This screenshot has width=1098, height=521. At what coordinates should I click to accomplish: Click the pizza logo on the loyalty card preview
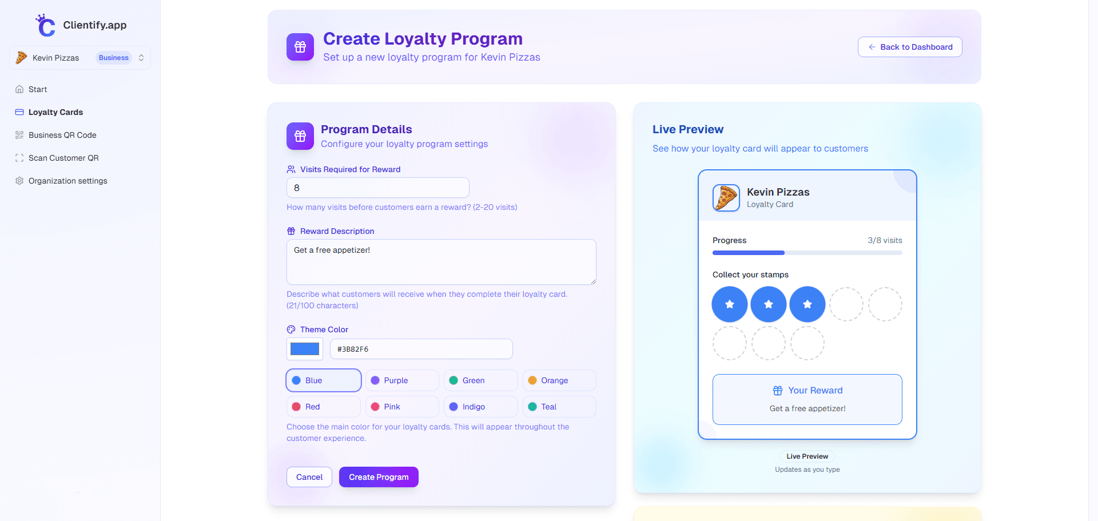726,198
